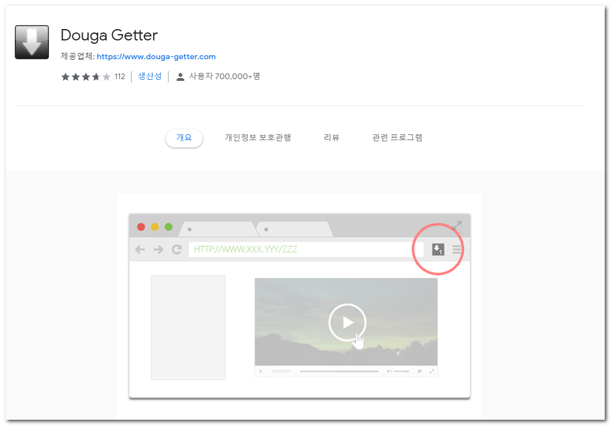Image resolution: width=611 pixels, height=426 pixels.
Task: Click the forward arrow in the preview browser
Action: click(158, 249)
